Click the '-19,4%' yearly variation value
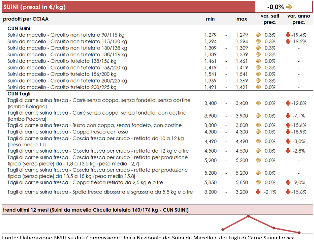Viewport: 314px width, 240px height. coord(299,35)
